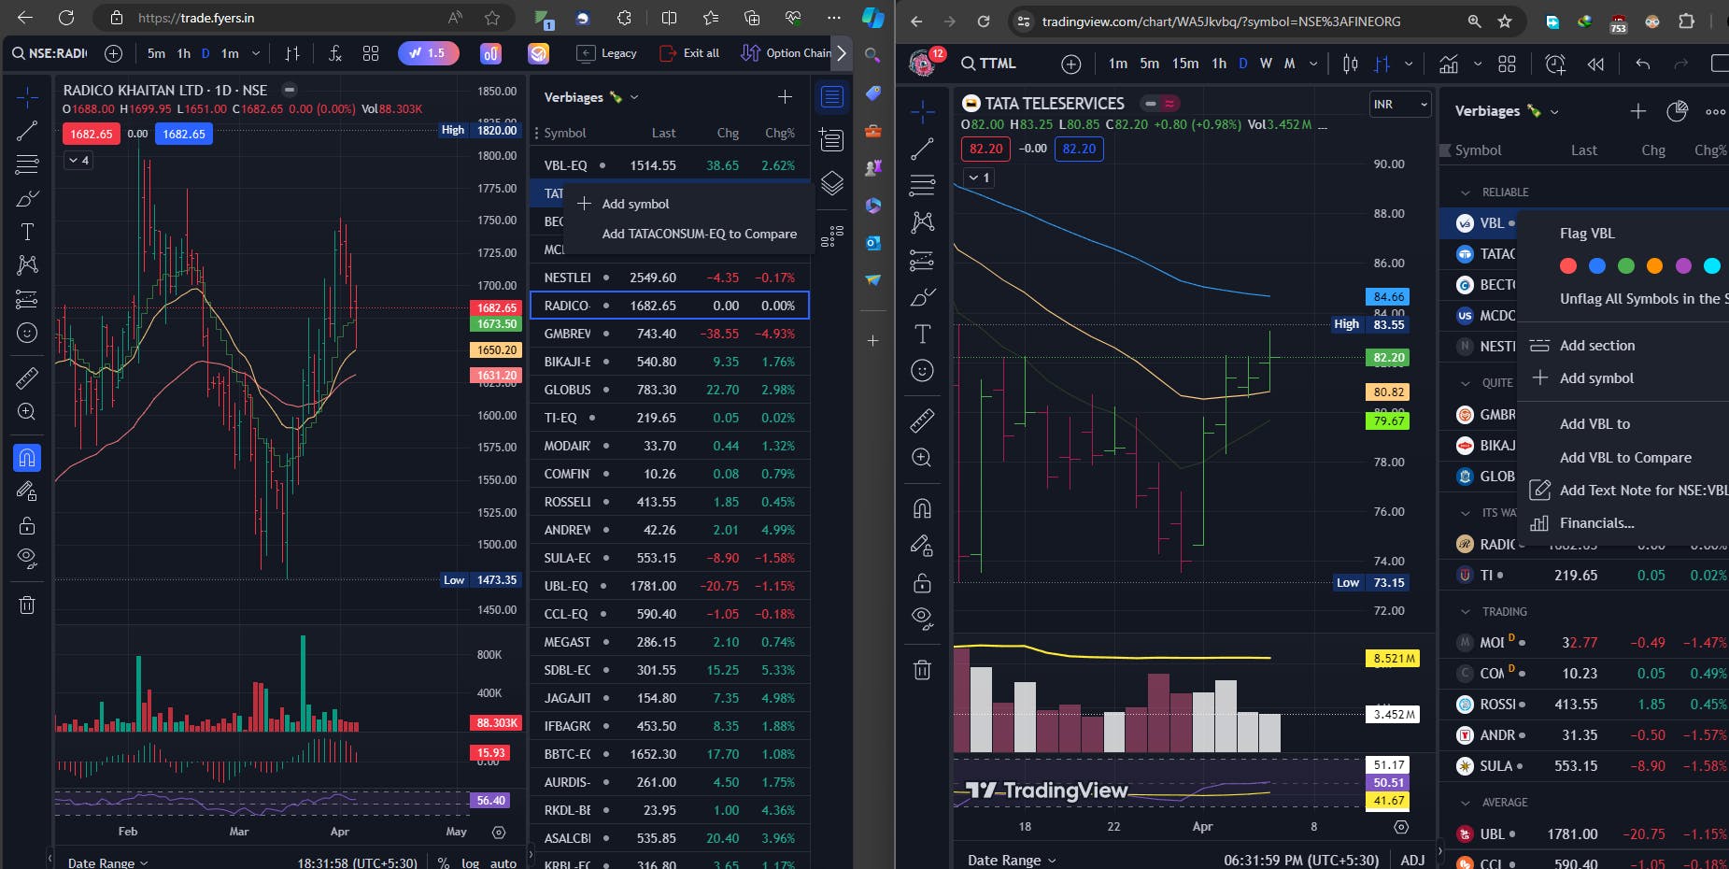Open Copilot icon in Edge browser toolbar
The image size is (1729, 869).
pos(873,18)
